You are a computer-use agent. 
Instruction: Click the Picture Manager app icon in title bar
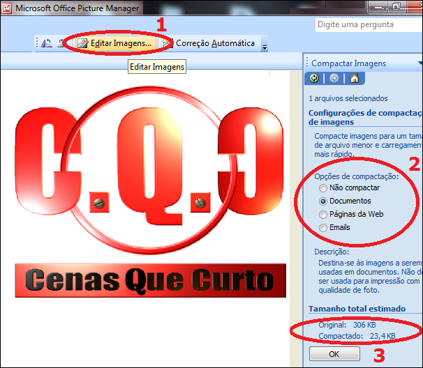tap(6, 8)
